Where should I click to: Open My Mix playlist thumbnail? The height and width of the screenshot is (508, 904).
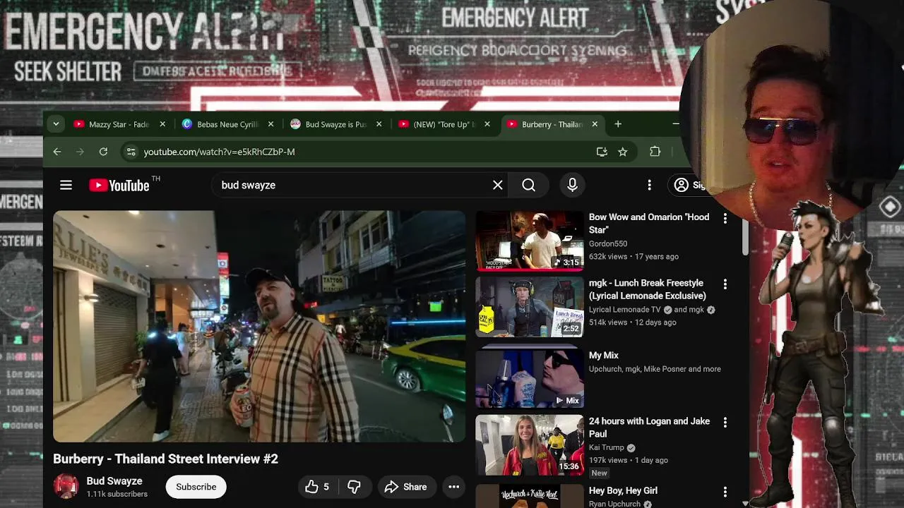pos(529,378)
